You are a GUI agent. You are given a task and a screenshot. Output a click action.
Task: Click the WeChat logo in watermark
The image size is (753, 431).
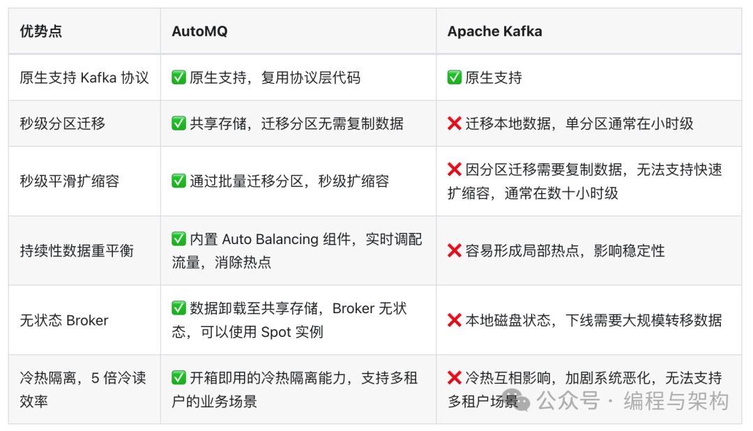[522, 400]
